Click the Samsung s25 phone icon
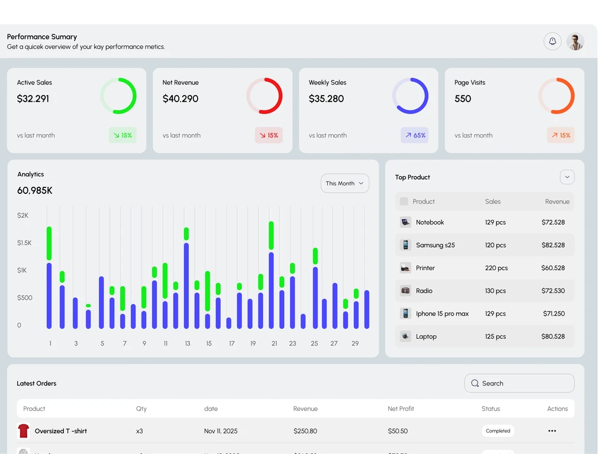The width and height of the screenshot is (606, 454). coord(405,245)
